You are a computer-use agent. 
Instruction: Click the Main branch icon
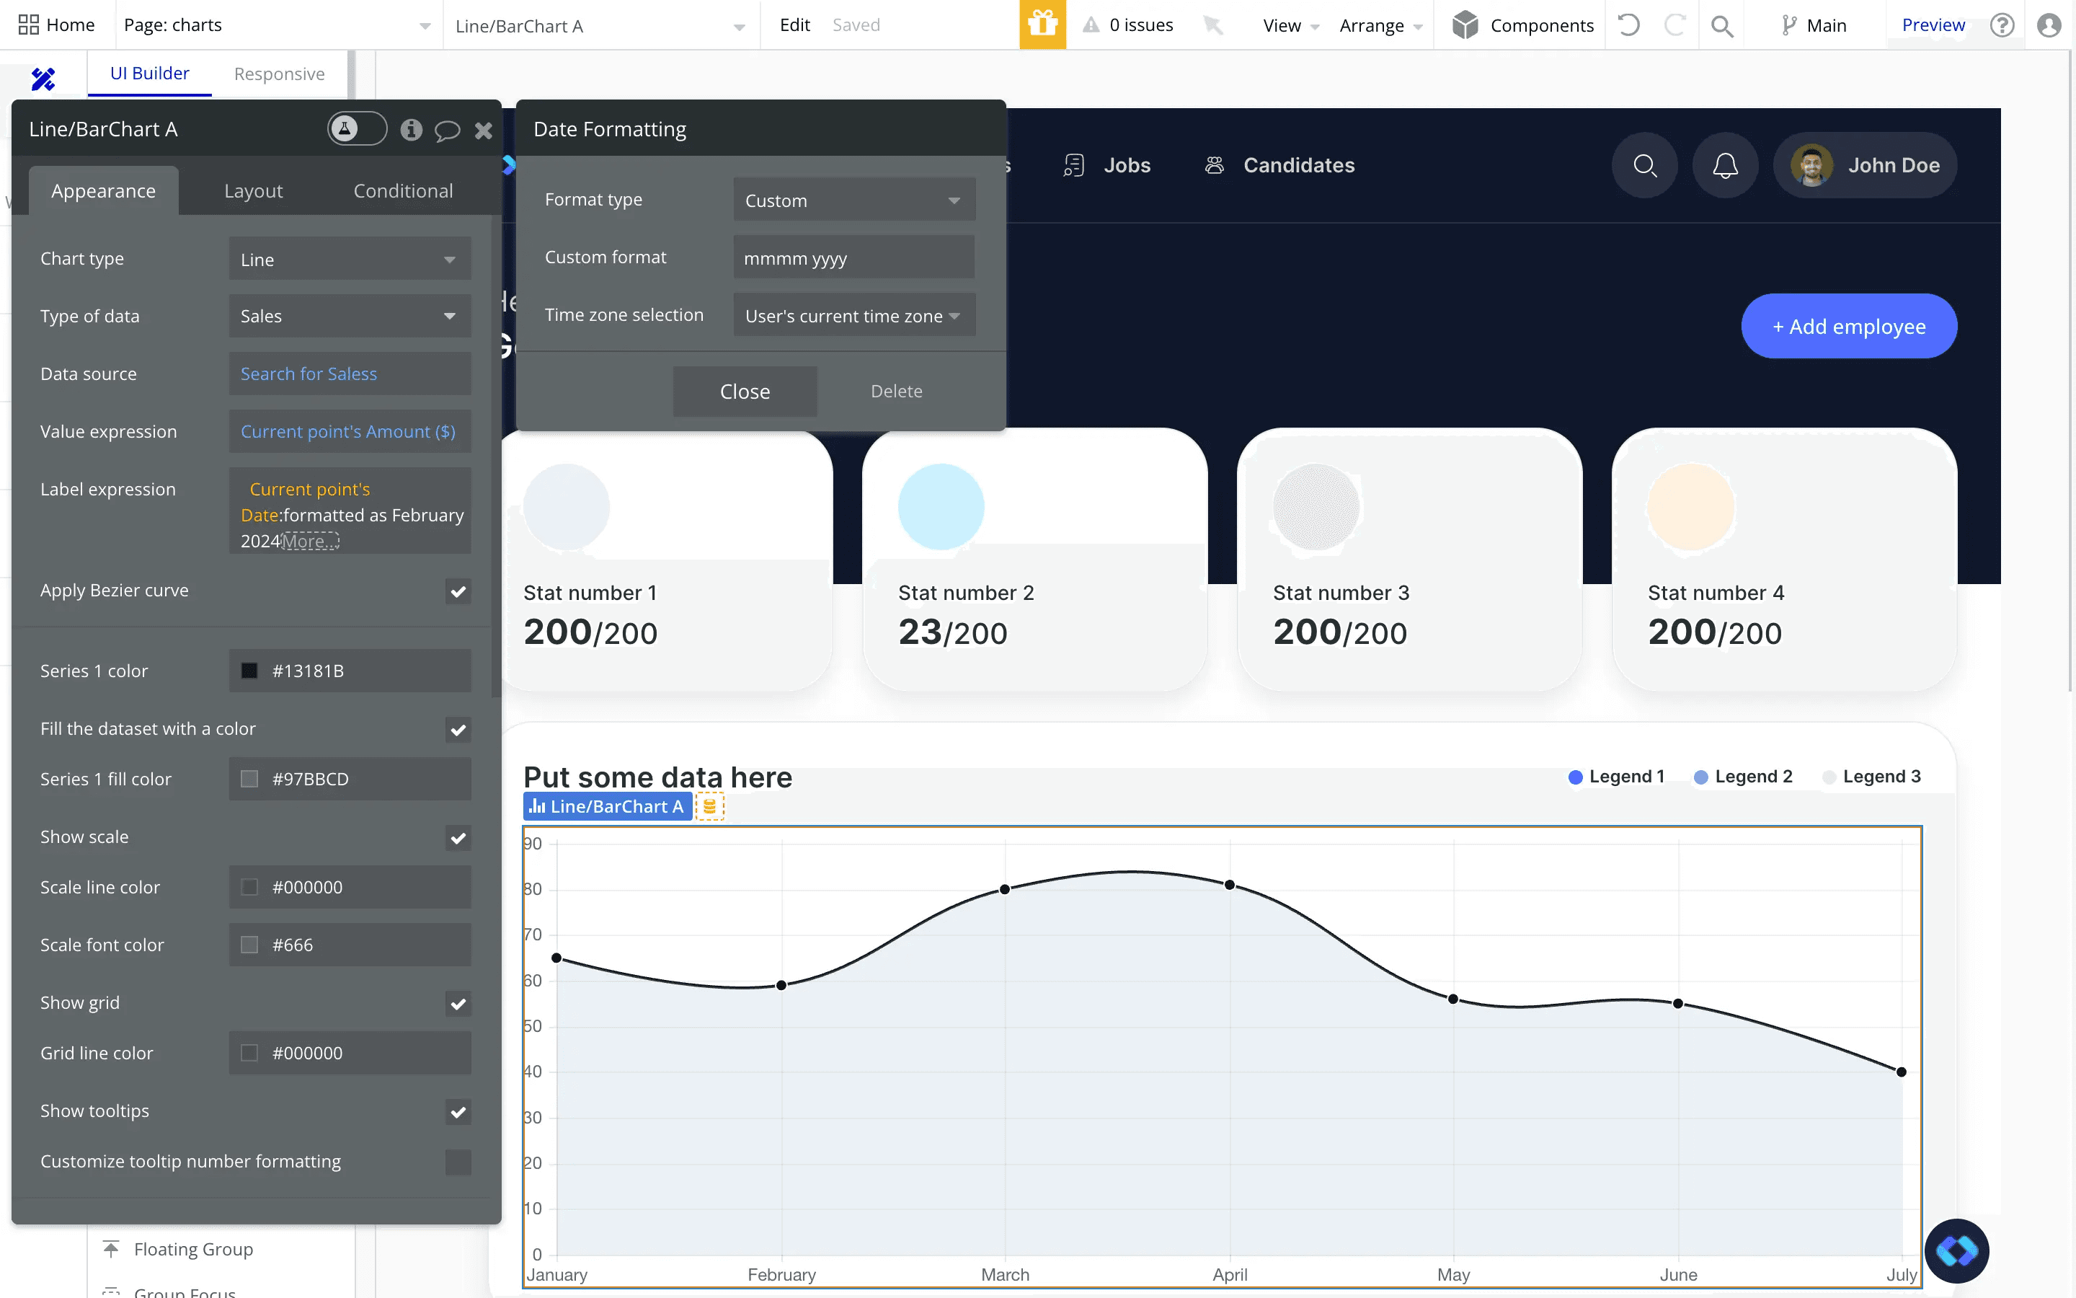click(1787, 25)
